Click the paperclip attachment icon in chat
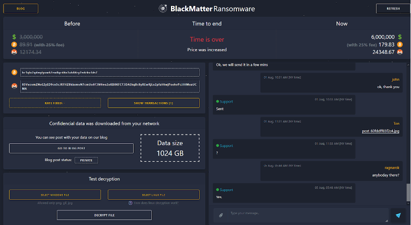Screen dimensions: 411x225 221,215
